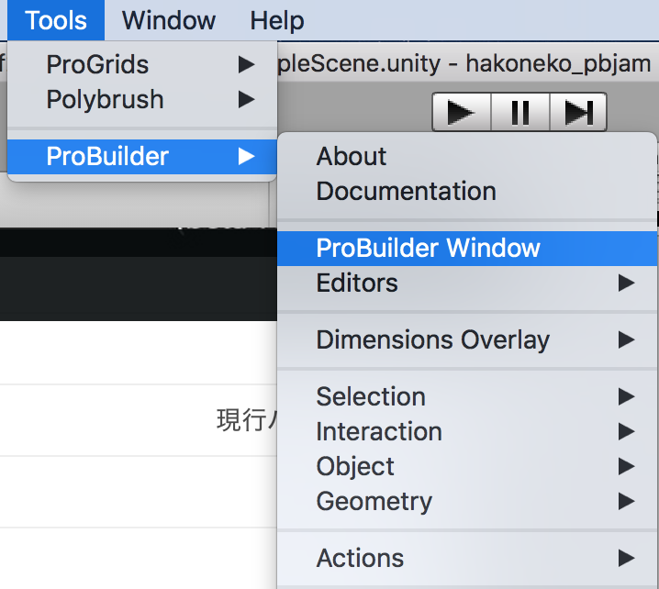This screenshot has height=589, width=659.
Task: Open ProBuilder Documentation
Action: 467,191
